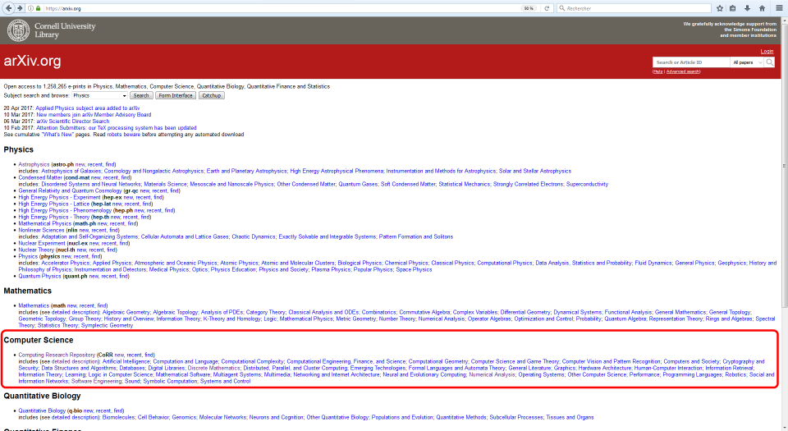
Task: Open Earth and Planetary Astrophysics link
Action: (x=247, y=171)
